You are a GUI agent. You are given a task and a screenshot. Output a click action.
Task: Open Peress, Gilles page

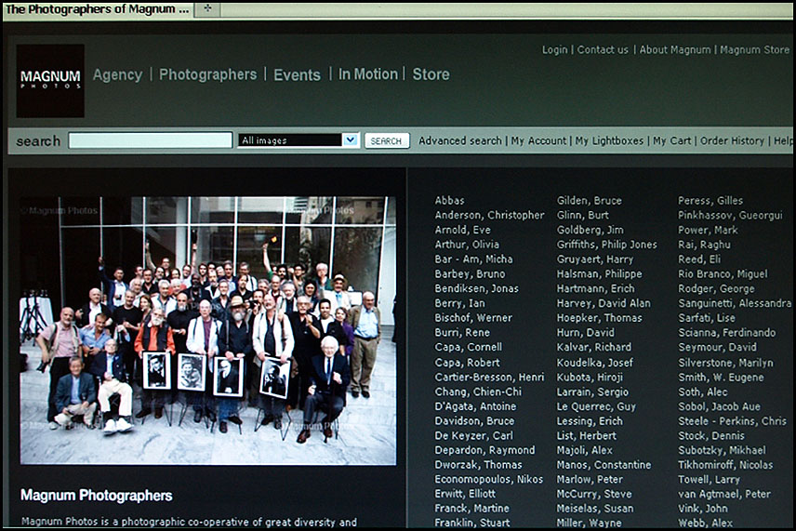[710, 201]
